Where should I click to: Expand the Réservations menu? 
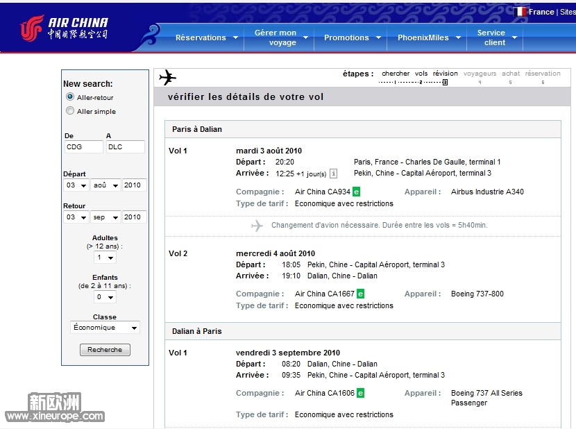207,37
